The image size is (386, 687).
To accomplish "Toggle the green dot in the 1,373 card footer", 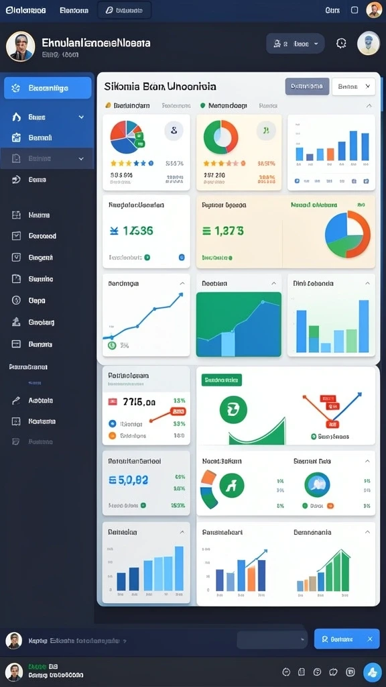I will 231,258.
